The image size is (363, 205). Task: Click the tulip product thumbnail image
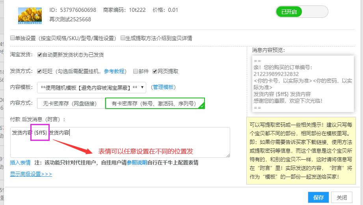tap(30, 16)
